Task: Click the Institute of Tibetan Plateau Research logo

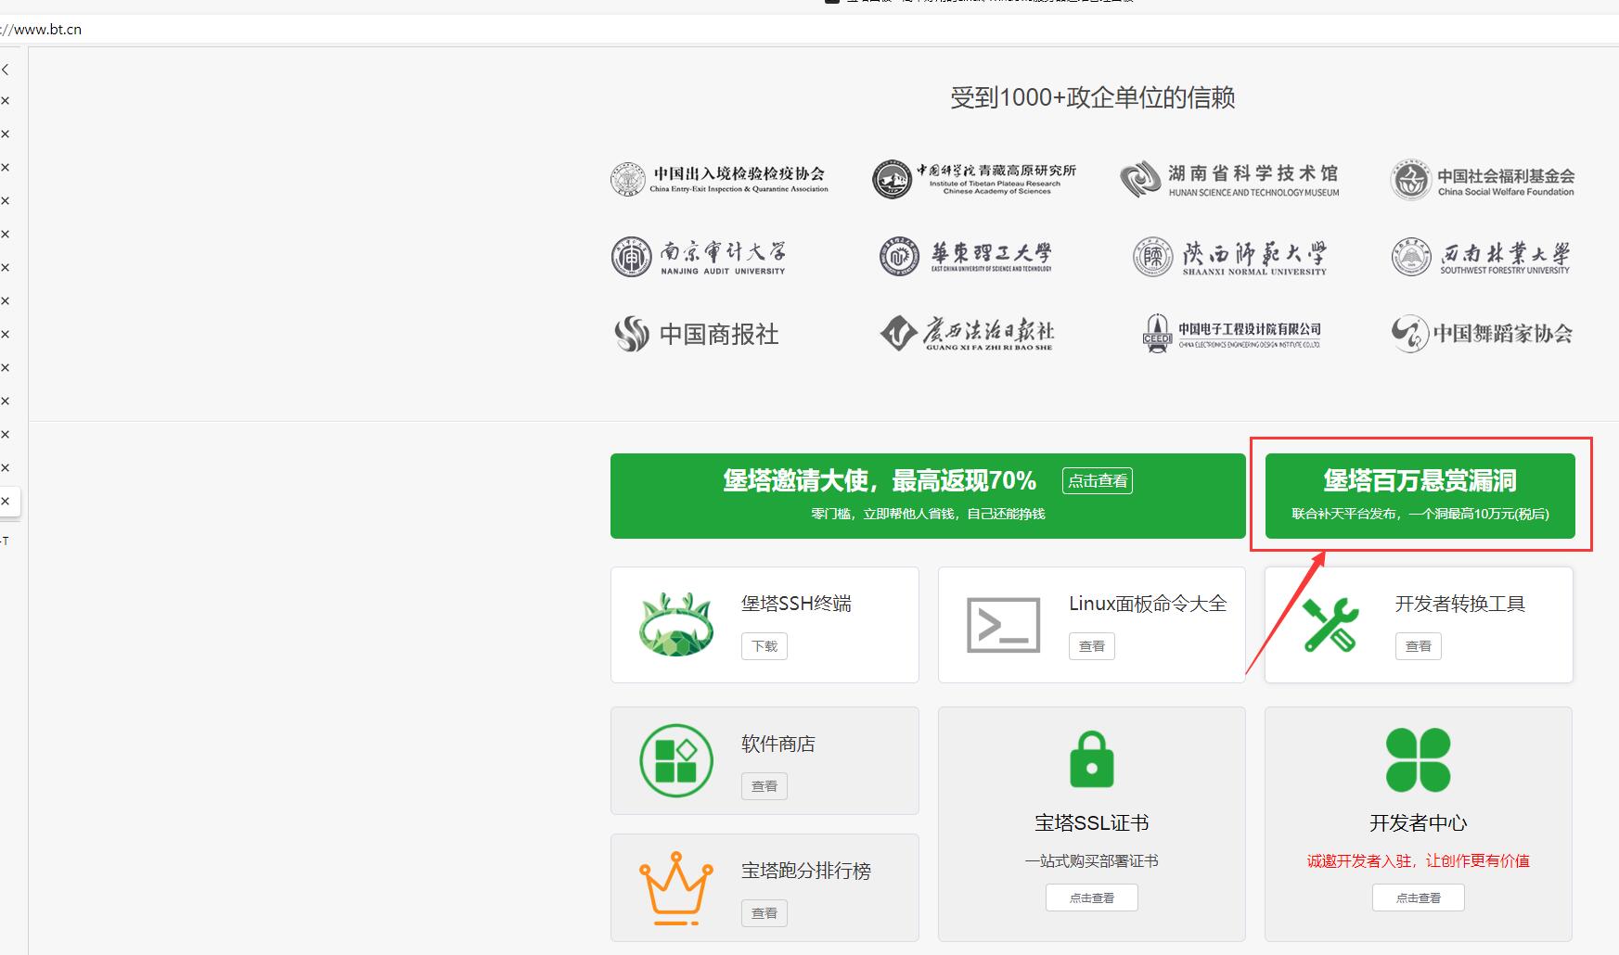Action: (974, 179)
